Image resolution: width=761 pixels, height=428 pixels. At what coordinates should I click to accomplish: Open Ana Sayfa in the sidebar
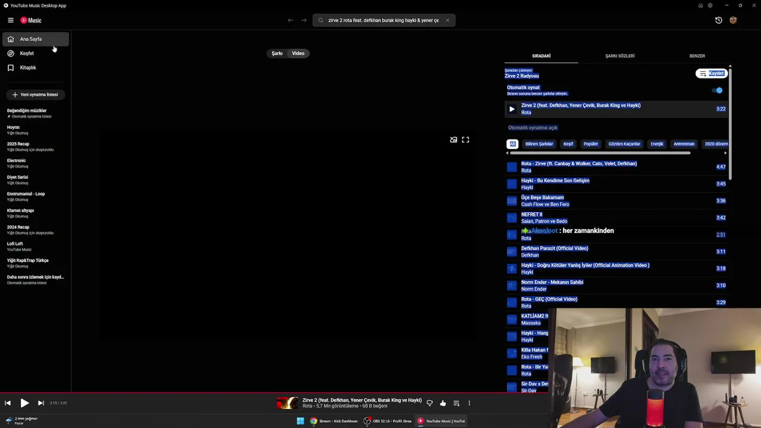[35, 39]
